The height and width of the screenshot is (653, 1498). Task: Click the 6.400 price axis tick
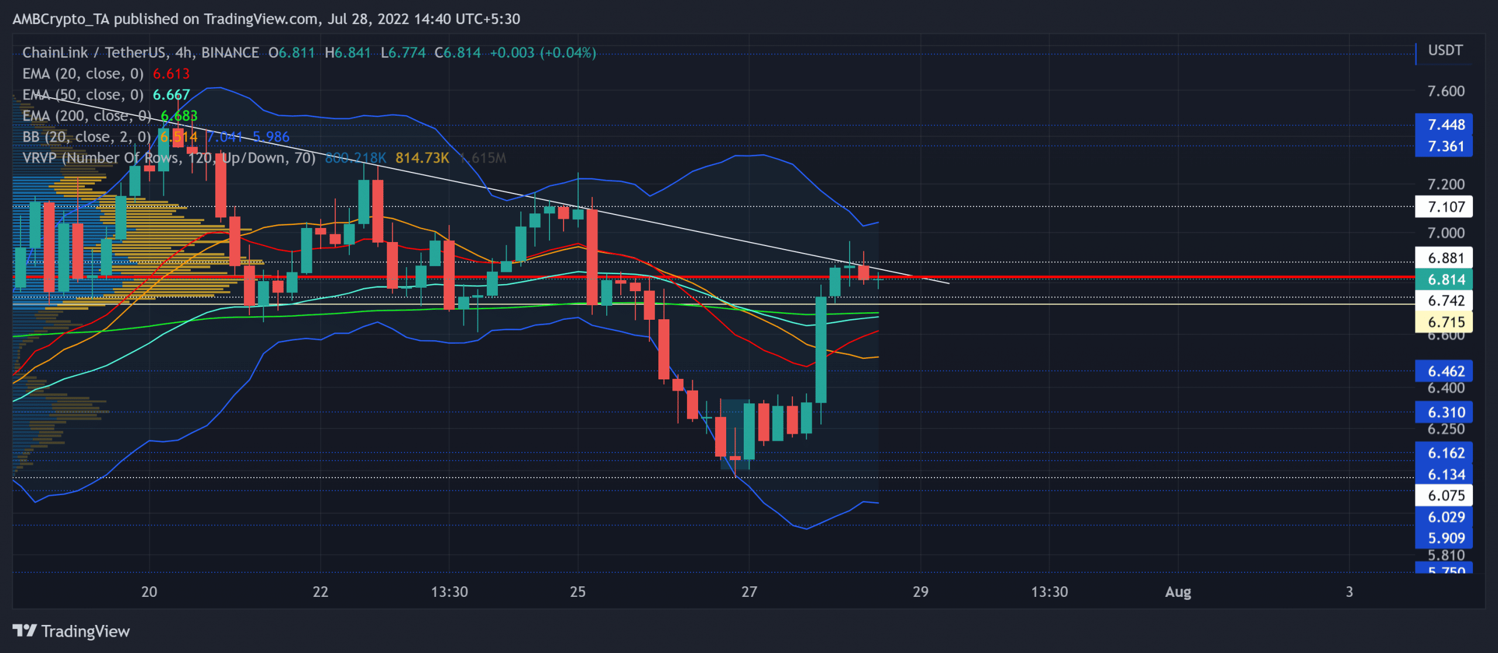(x=1446, y=388)
